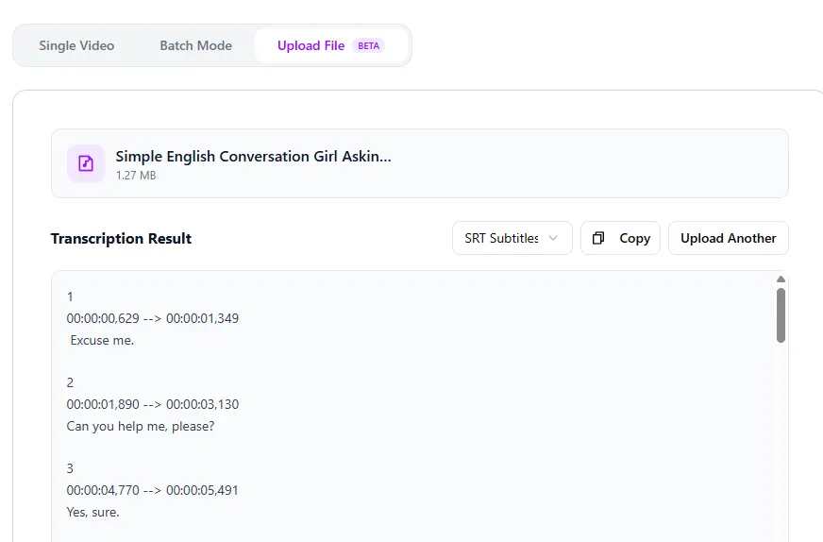
Task: Click subtitle index number 3
Action: click(x=71, y=468)
